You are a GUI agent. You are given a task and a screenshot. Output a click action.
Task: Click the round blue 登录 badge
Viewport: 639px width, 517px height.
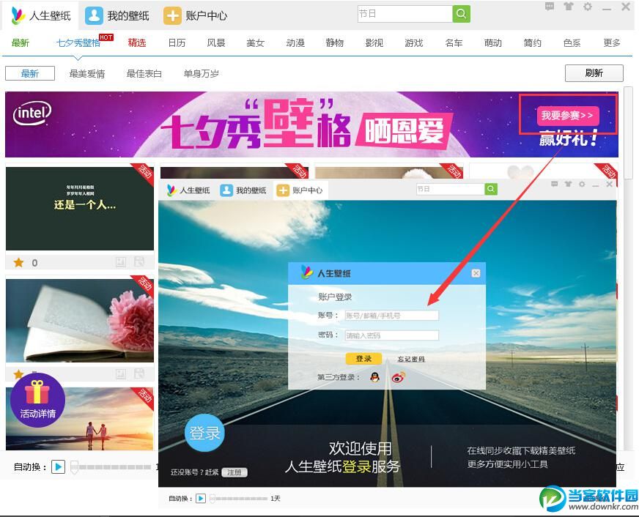tap(204, 433)
